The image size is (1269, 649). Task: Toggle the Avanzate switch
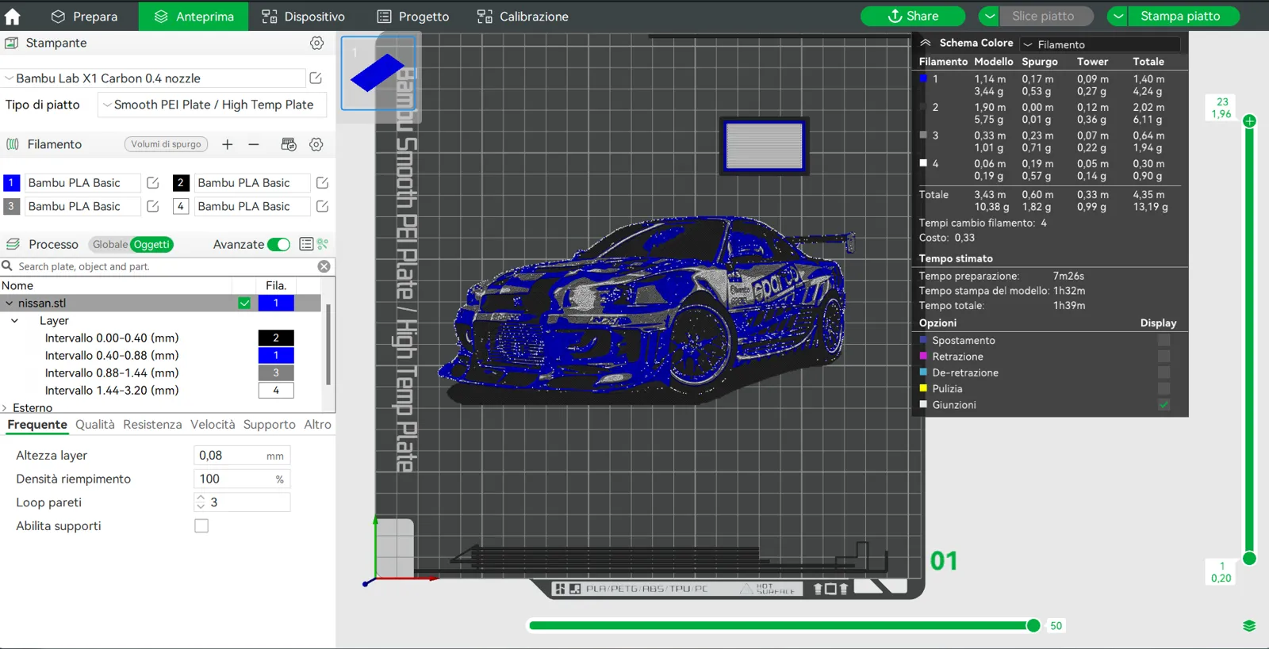point(278,244)
